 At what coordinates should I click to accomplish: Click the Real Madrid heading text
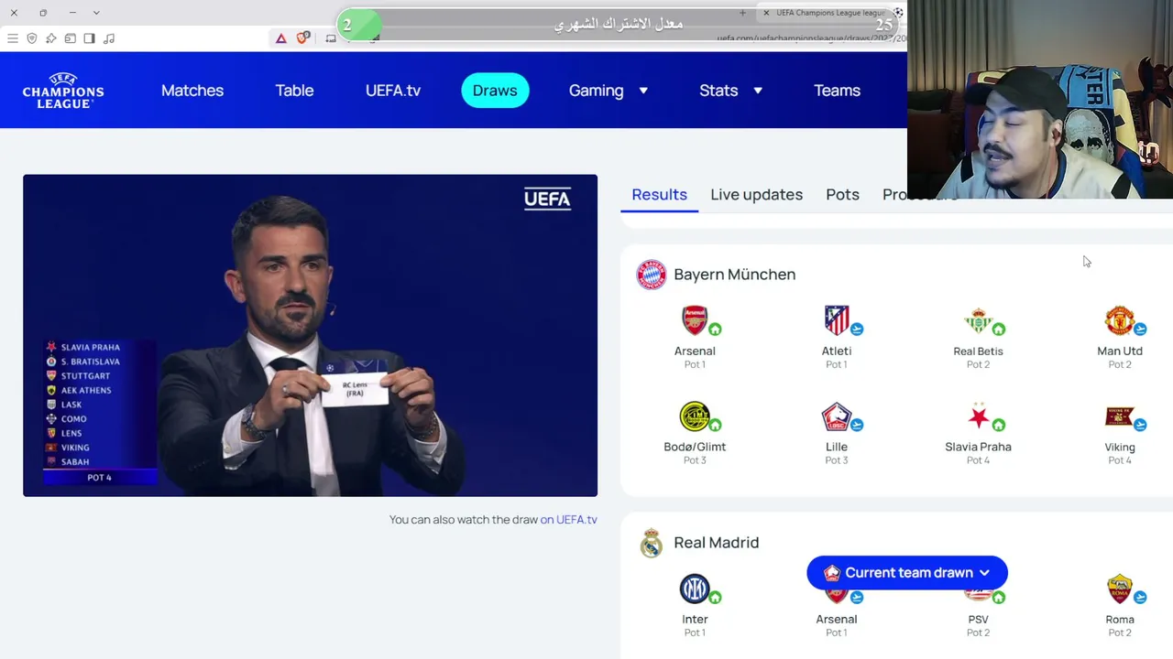click(x=716, y=543)
